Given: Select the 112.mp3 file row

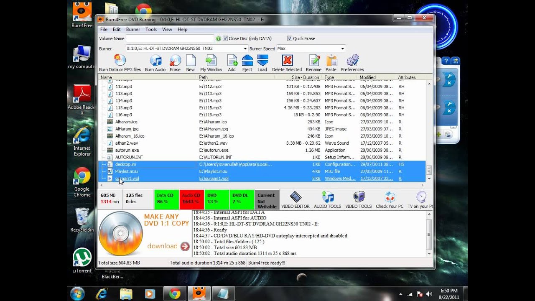Looking at the screenshot, I should [262, 87].
